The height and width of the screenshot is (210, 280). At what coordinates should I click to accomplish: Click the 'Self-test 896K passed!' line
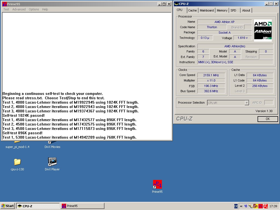22,133
